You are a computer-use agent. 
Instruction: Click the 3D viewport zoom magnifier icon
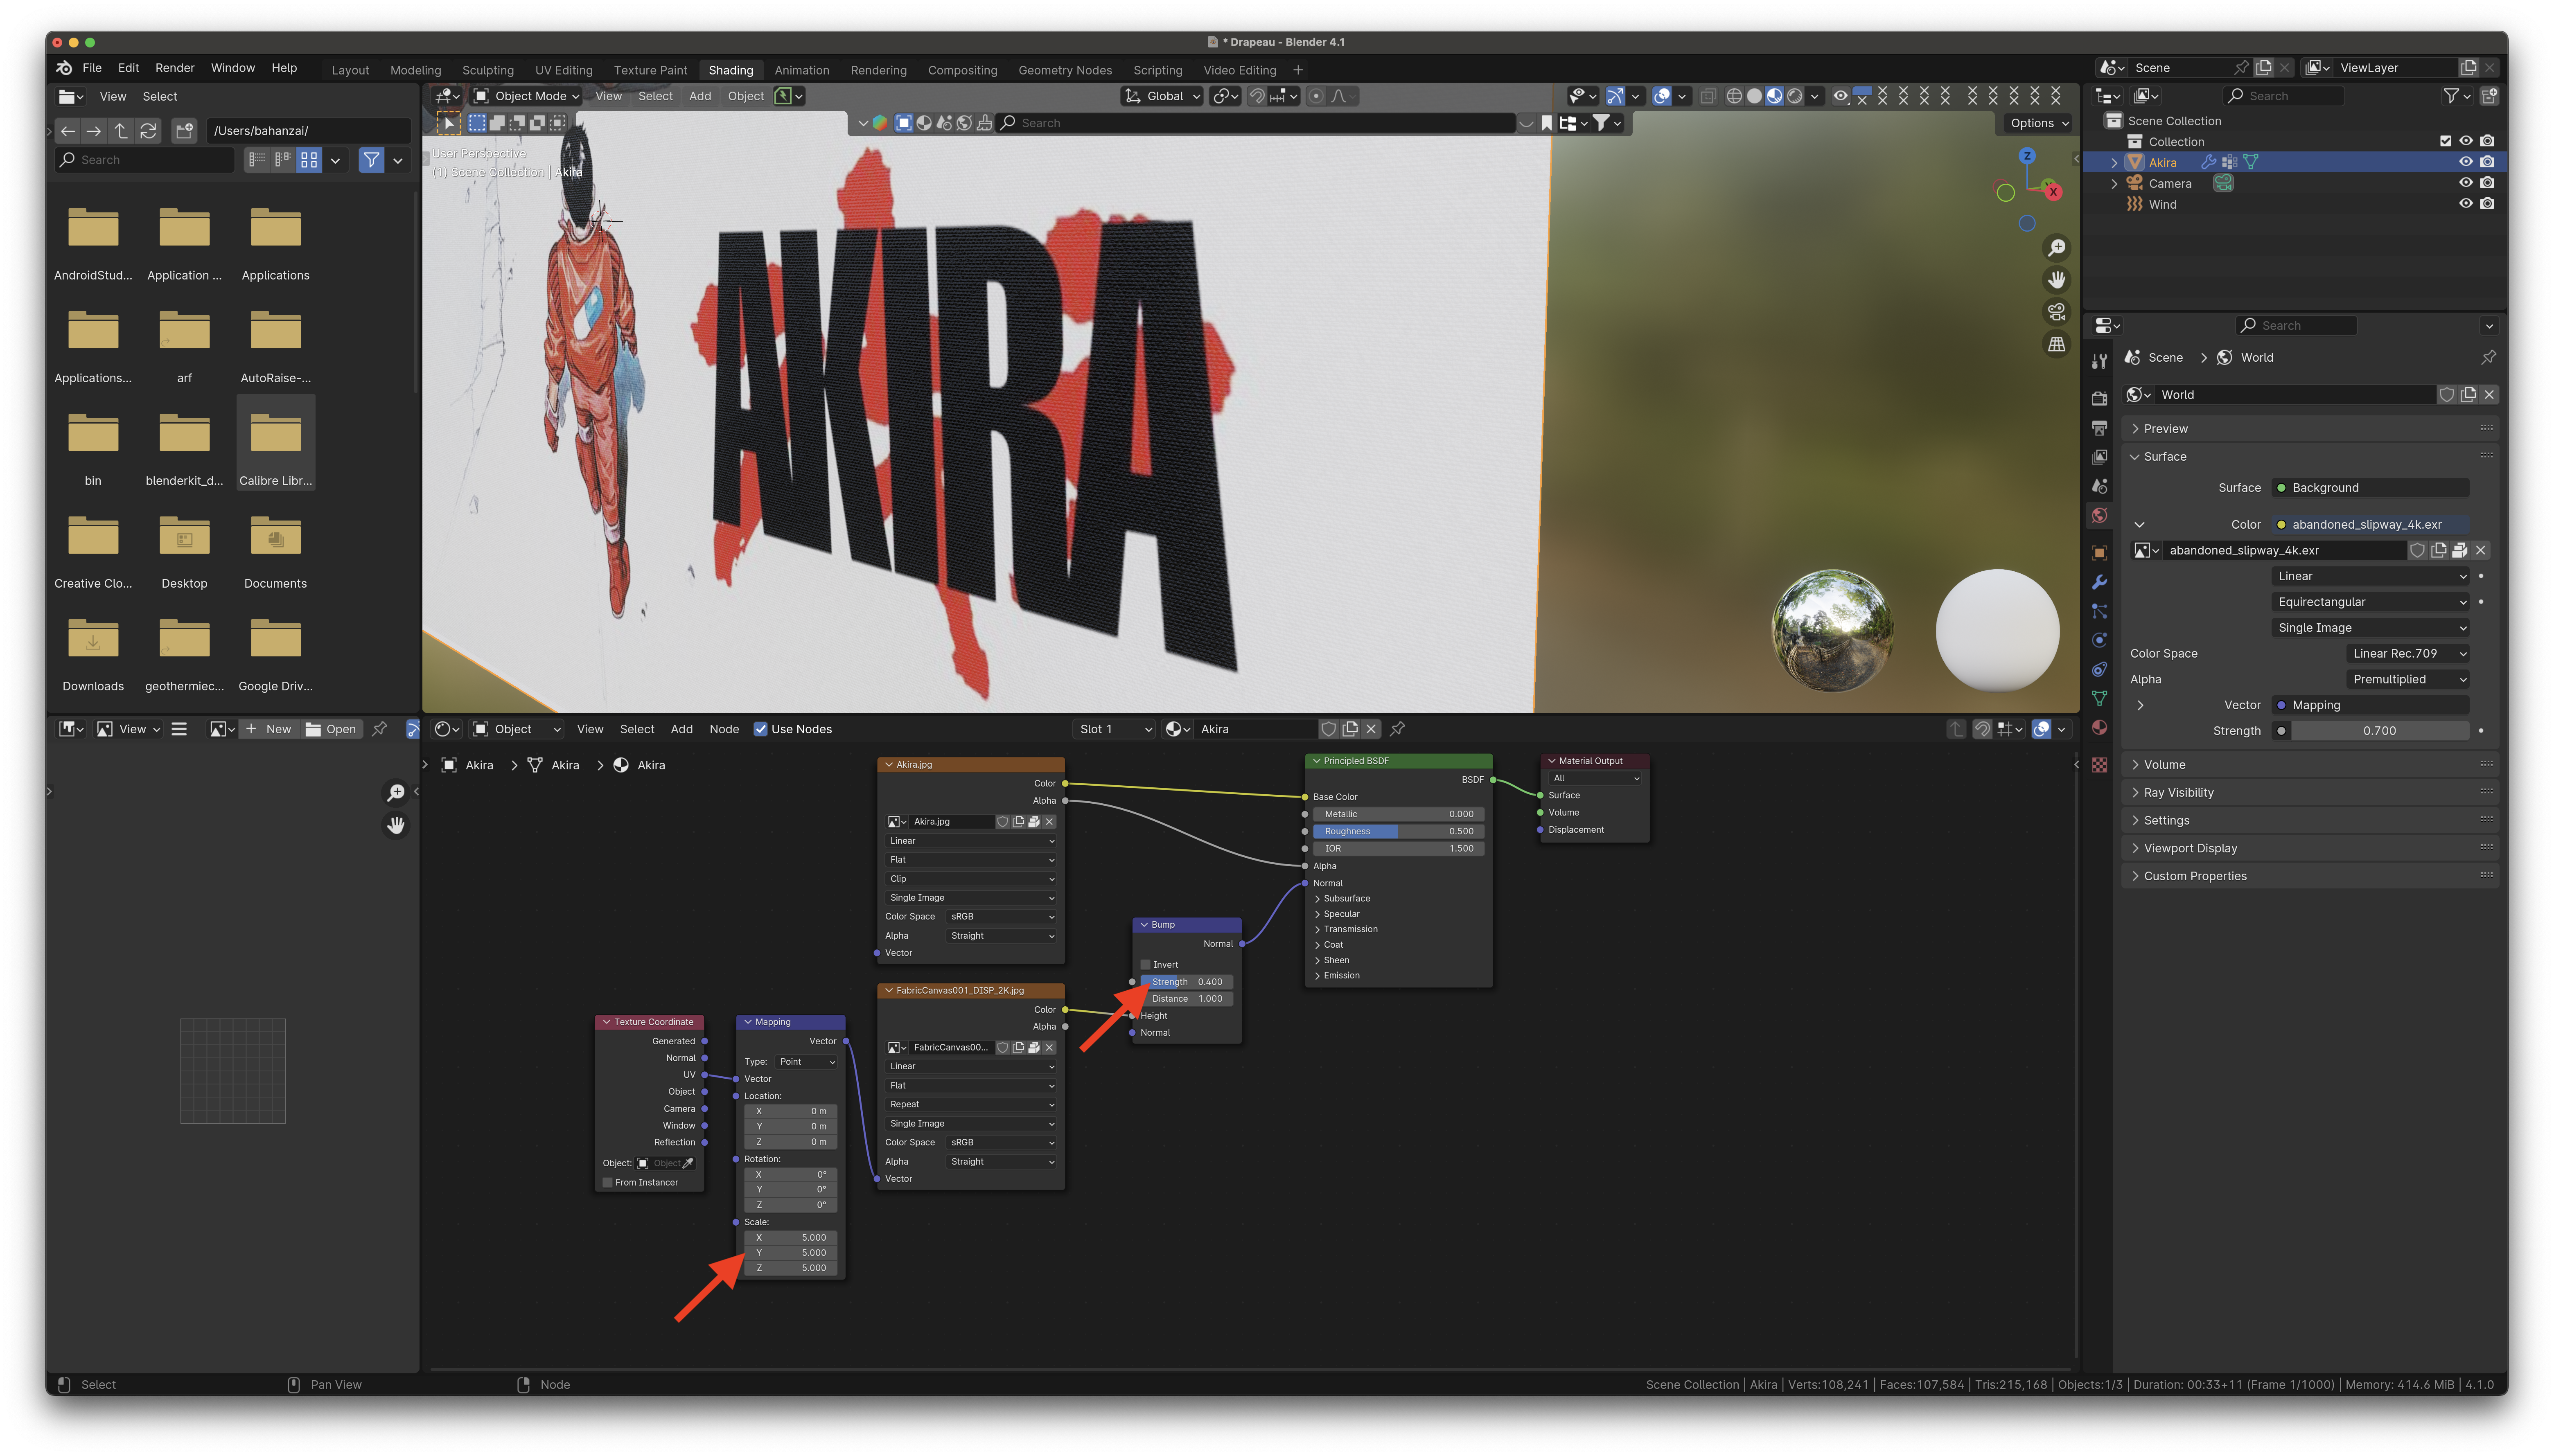point(2056,248)
